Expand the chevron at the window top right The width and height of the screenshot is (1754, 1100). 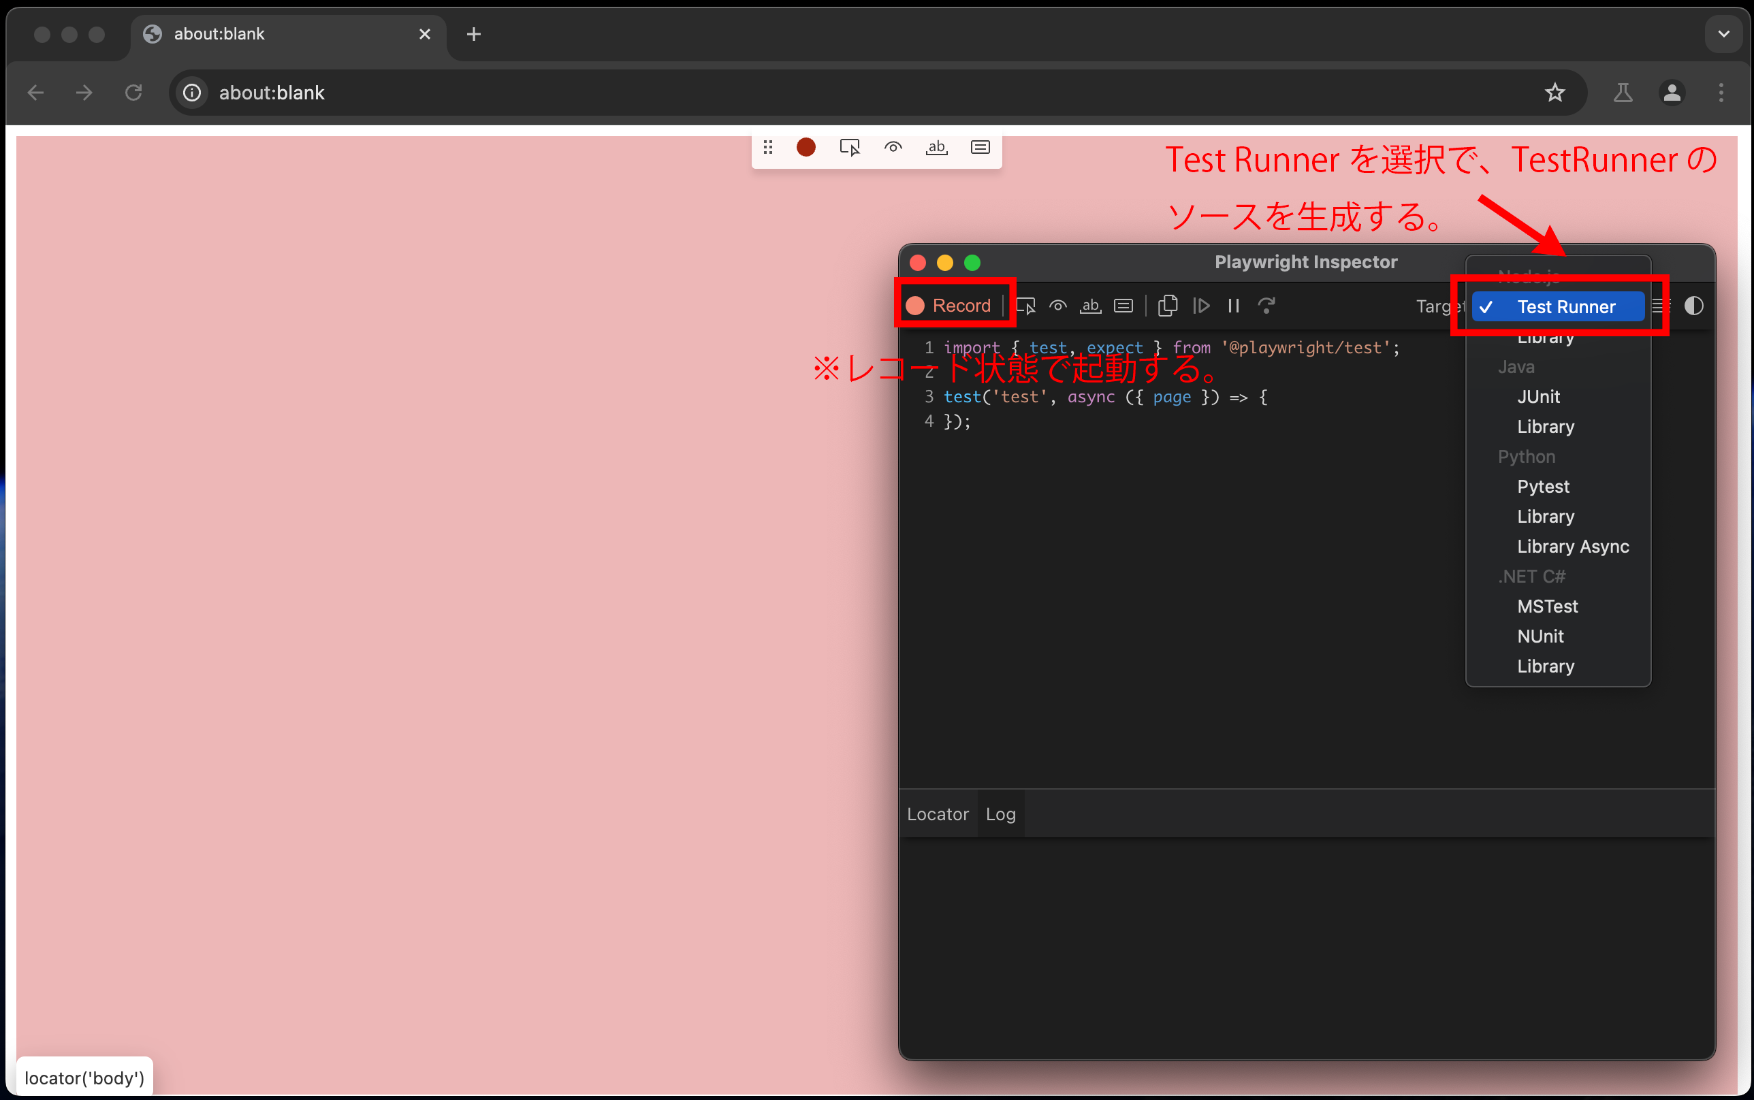point(1723,33)
